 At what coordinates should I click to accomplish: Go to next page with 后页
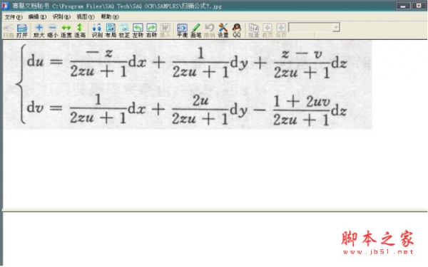click(281, 31)
